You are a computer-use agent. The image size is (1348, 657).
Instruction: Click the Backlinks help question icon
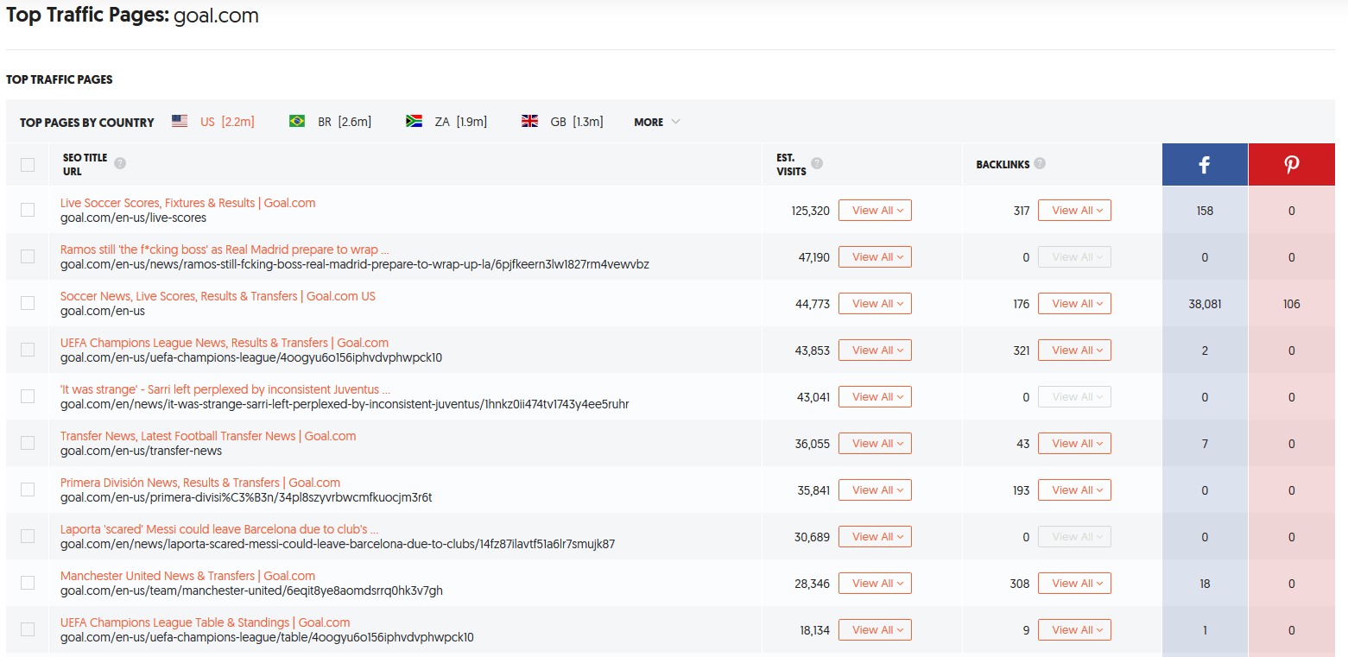tap(1040, 163)
